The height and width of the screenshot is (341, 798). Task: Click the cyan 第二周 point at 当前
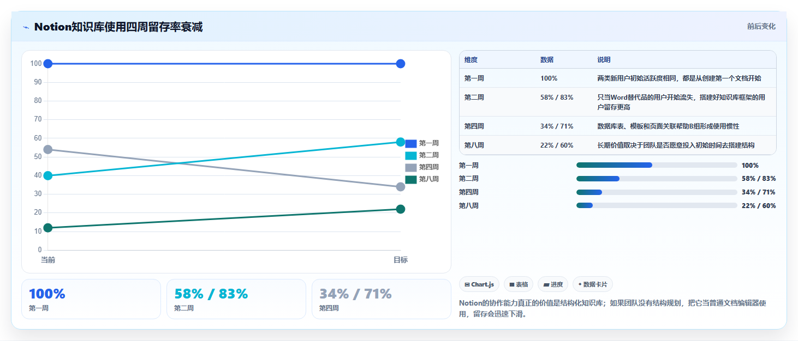pos(48,175)
